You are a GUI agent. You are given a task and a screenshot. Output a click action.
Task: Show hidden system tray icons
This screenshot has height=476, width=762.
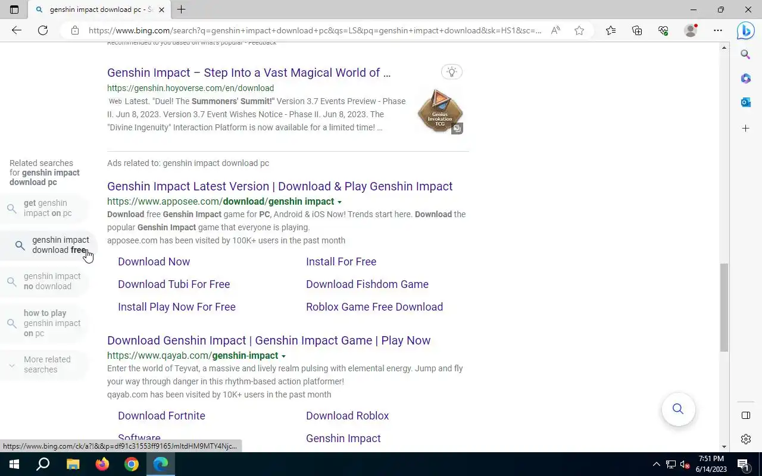(657, 464)
